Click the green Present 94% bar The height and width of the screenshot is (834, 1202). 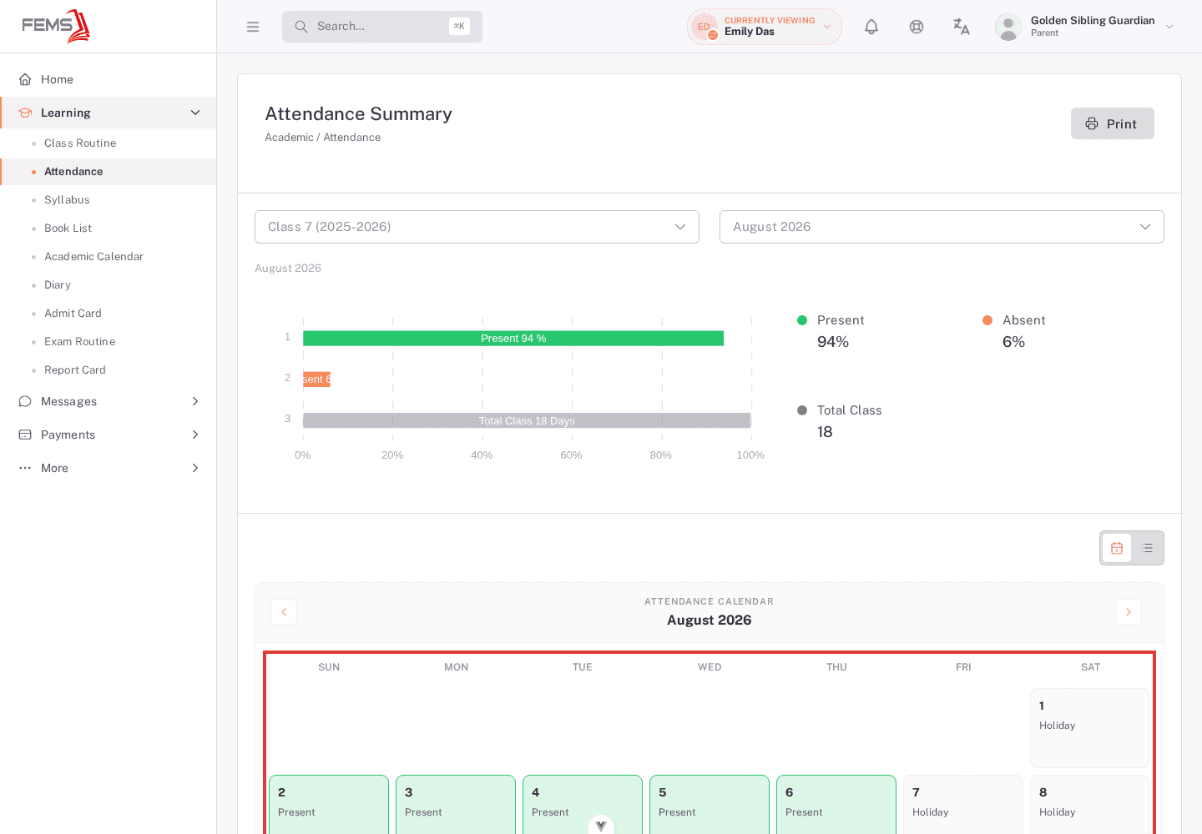513,338
